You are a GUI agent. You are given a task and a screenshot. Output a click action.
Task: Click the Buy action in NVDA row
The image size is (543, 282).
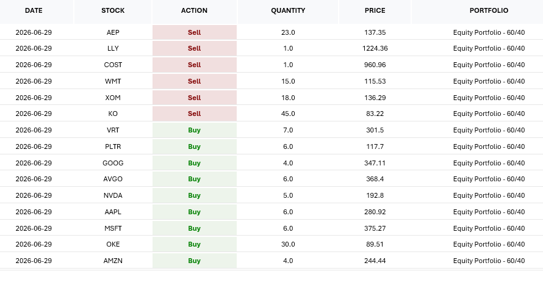click(194, 195)
